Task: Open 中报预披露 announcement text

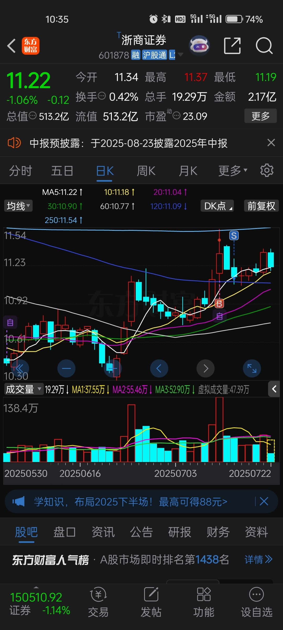Action: pos(128,143)
